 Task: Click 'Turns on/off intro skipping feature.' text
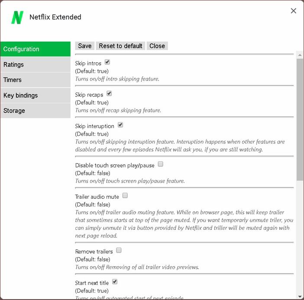point(117,79)
